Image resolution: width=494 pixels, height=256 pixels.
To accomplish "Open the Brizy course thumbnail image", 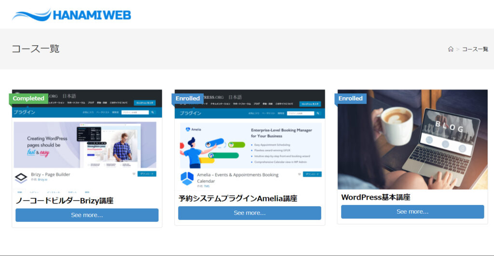I will click(x=87, y=141).
